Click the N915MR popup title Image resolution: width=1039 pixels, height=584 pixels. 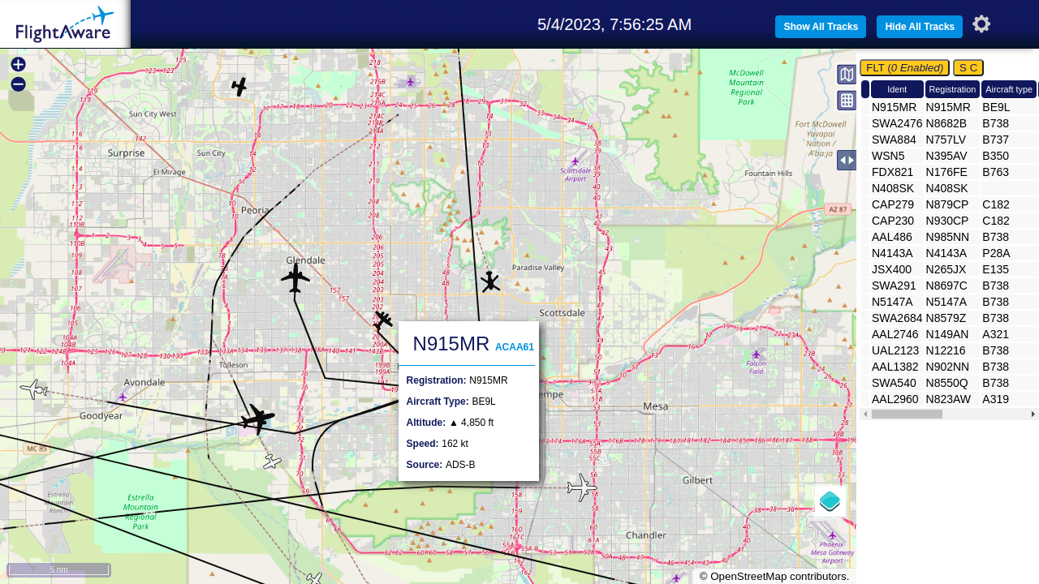[x=451, y=344]
